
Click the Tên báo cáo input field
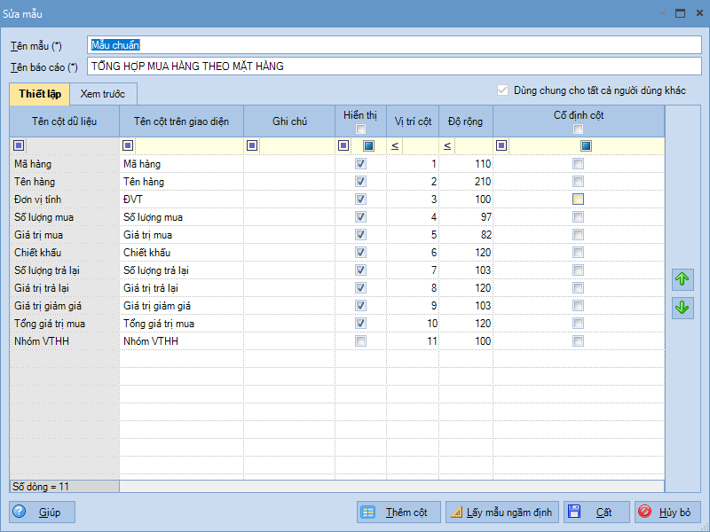click(393, 66)
